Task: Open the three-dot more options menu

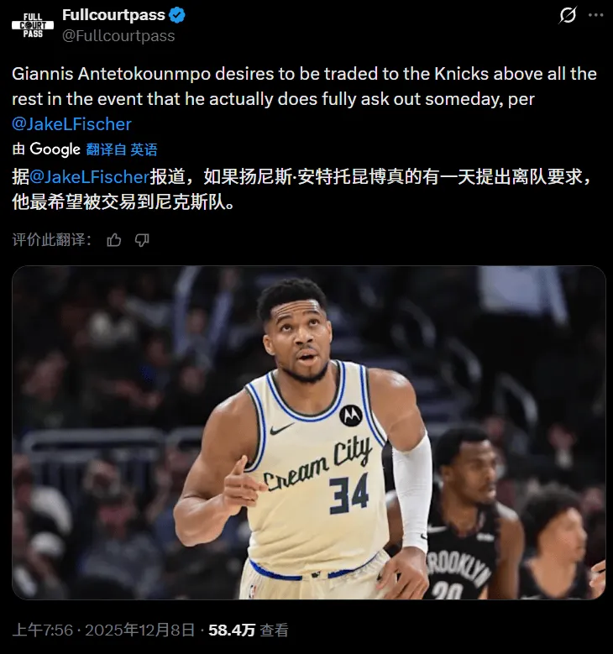Action: [x=596, y=15]
